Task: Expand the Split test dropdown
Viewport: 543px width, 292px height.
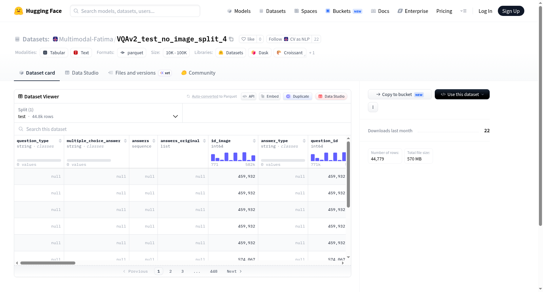Action: pos(98,113)
